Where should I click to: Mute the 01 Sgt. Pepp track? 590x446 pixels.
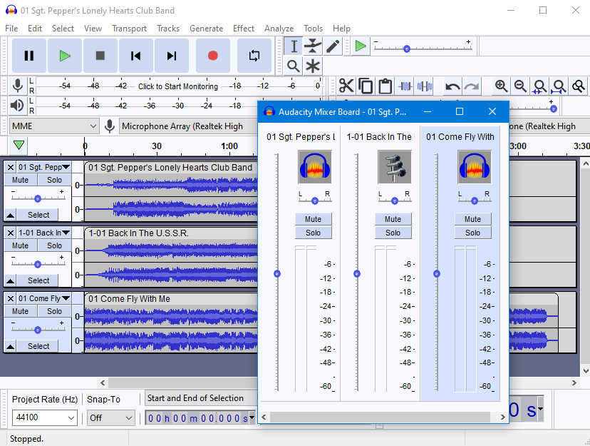tap(21, 180)
